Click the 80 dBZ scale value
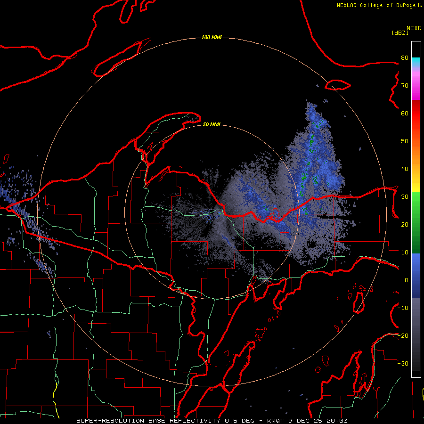The height and width of the screenshot is (424, 424). [405, 57]
